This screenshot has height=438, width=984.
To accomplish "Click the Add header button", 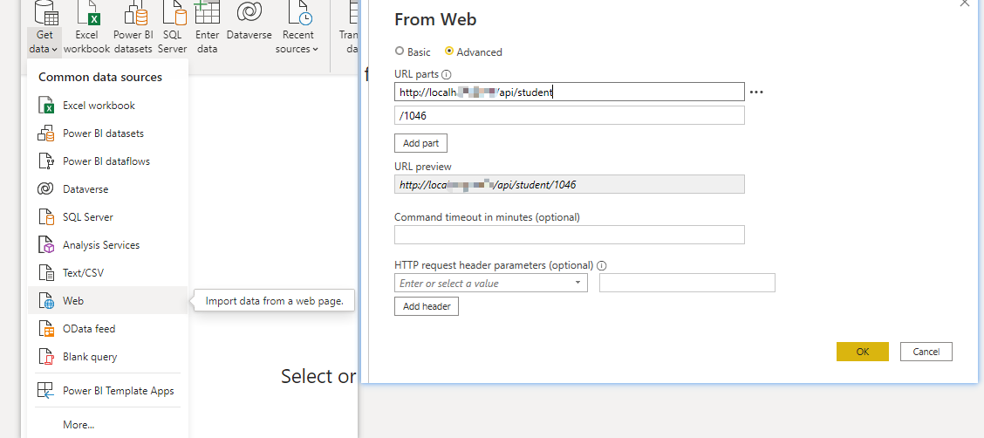I will (x=426, y=306).
